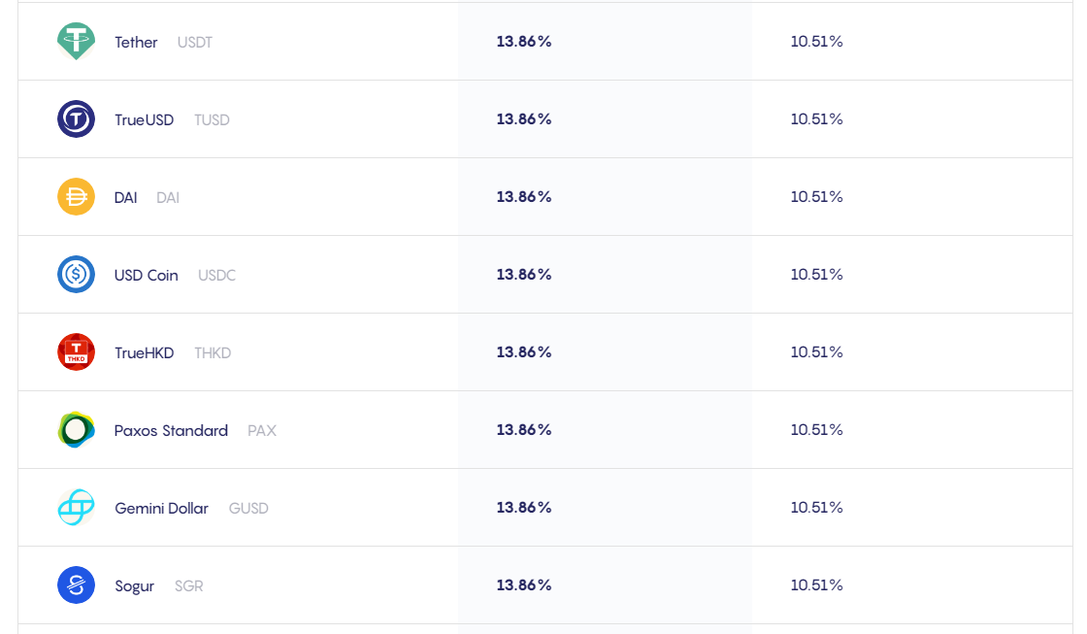Click the blue USD Coin icon

(76, 275)
